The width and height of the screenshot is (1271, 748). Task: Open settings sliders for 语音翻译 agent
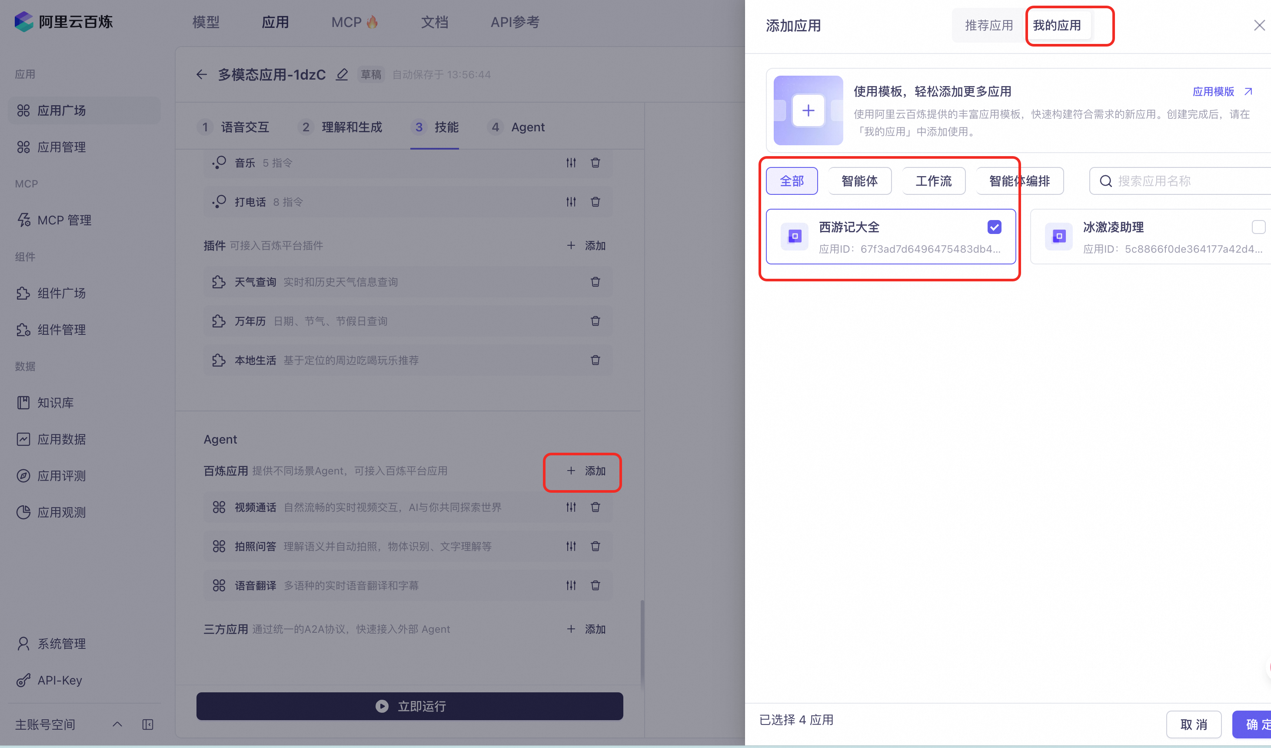[x=571, y=585]
